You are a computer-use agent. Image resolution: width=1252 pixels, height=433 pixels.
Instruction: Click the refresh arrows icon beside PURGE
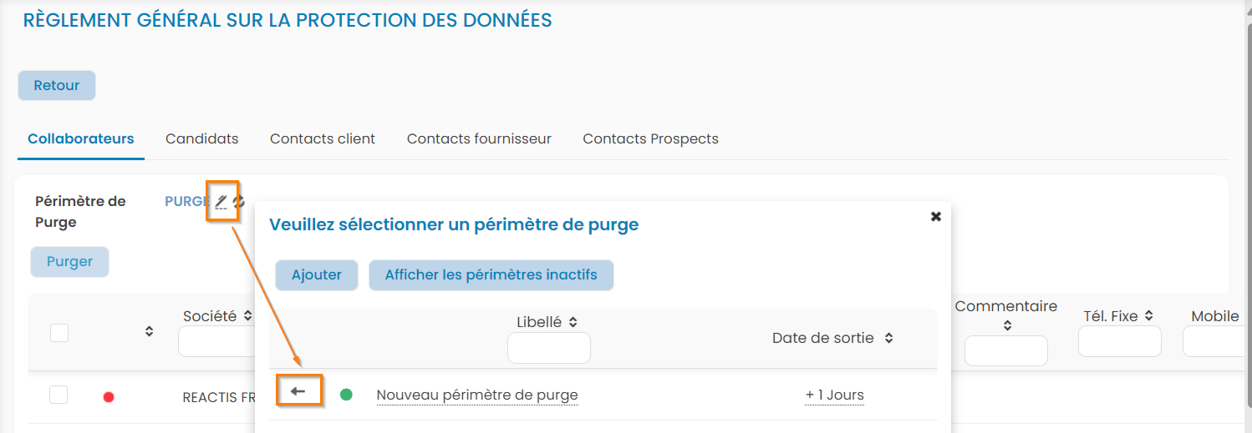[239, 201]
